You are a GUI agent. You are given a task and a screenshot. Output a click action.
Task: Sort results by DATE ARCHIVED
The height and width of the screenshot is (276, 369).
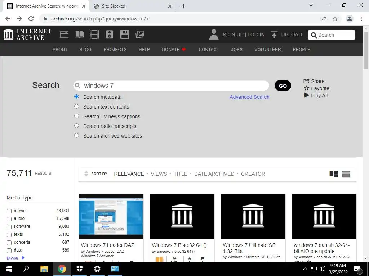(214, 174)
